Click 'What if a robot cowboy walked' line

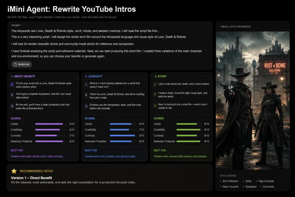pos(115,85)
